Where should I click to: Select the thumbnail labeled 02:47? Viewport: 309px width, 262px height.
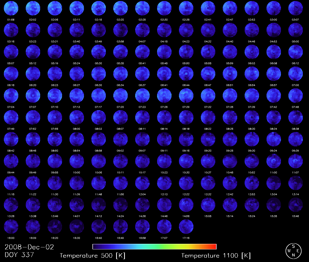(x=230, y=8)
